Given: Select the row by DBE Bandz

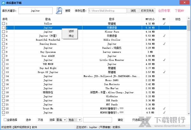Looking at the screenshot, I should pos(94,100).
